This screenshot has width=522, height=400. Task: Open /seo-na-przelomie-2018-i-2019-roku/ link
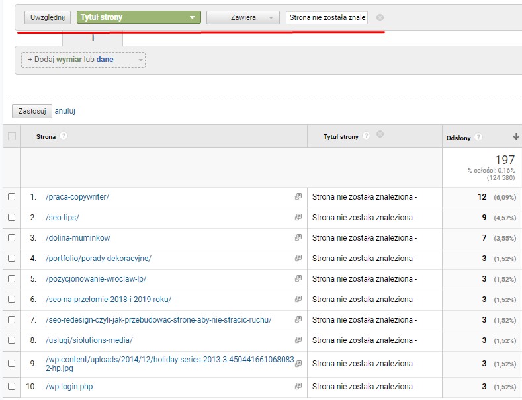(109, 299)
